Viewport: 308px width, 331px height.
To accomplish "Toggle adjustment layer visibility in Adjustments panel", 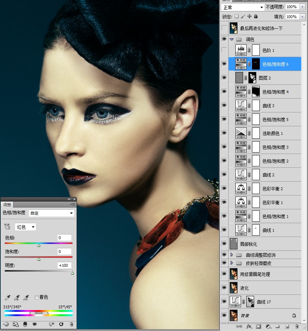I will pos(35,324).
